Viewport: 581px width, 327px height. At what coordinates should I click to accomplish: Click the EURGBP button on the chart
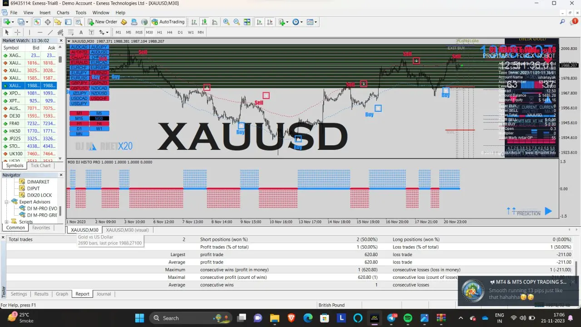(99, 68)
